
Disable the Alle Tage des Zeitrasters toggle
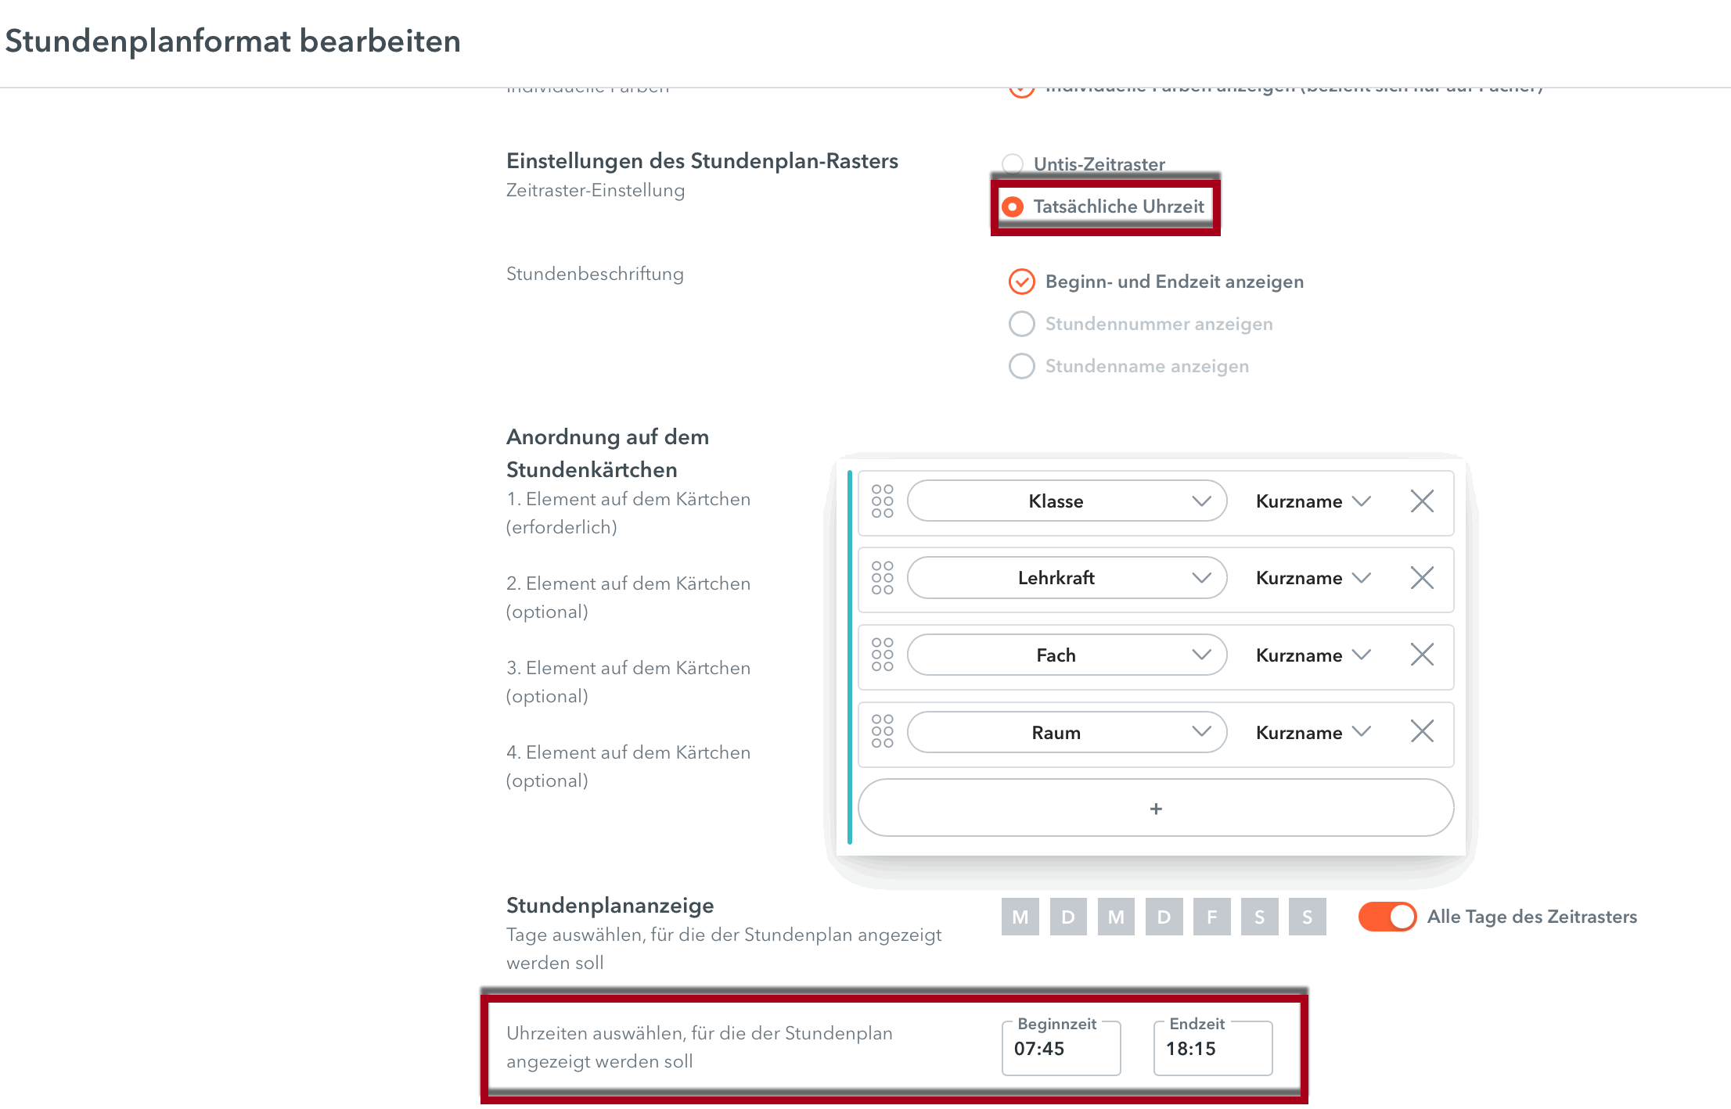(1386, 916)
